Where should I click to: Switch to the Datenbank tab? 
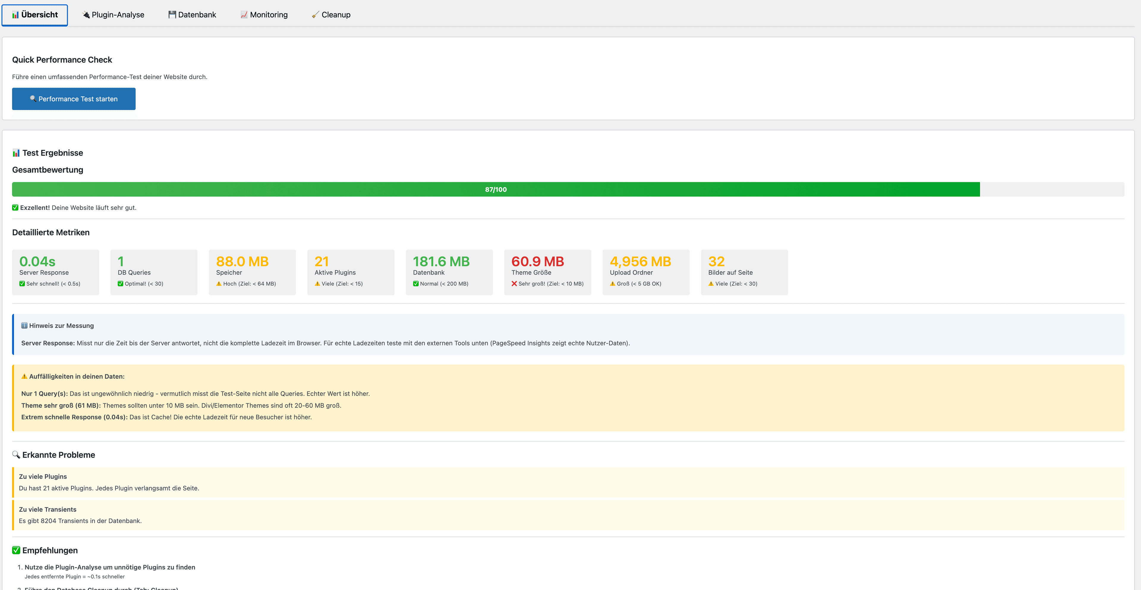[192, 15]
